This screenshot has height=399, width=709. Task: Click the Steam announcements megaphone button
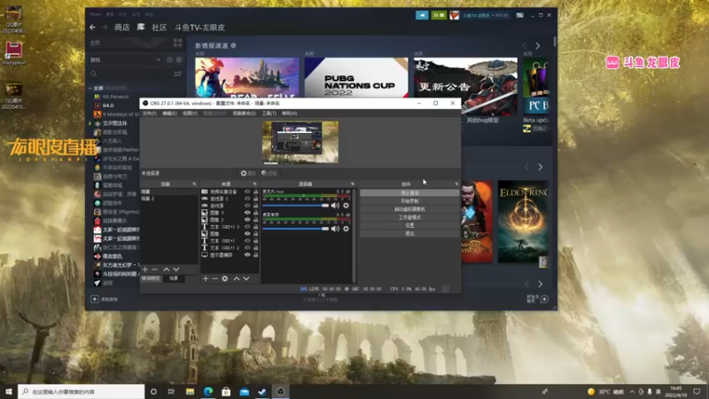coord(422,15)
